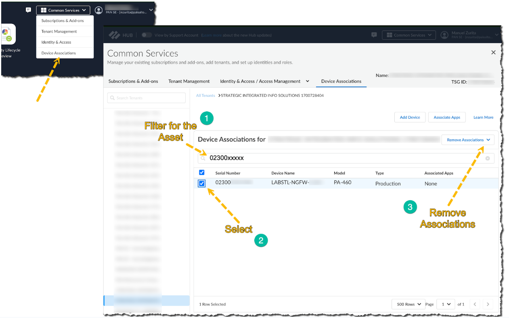This screenshot has width=509, height=318.
Task: Open the feedback chat icon in the HUB header
Action: coord(374,35)
